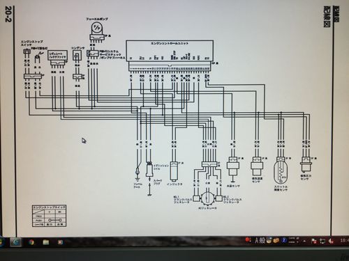Open the network status tray icon
Image resolution: width=349 pixels, height=261 pixels.
(322, 242)
